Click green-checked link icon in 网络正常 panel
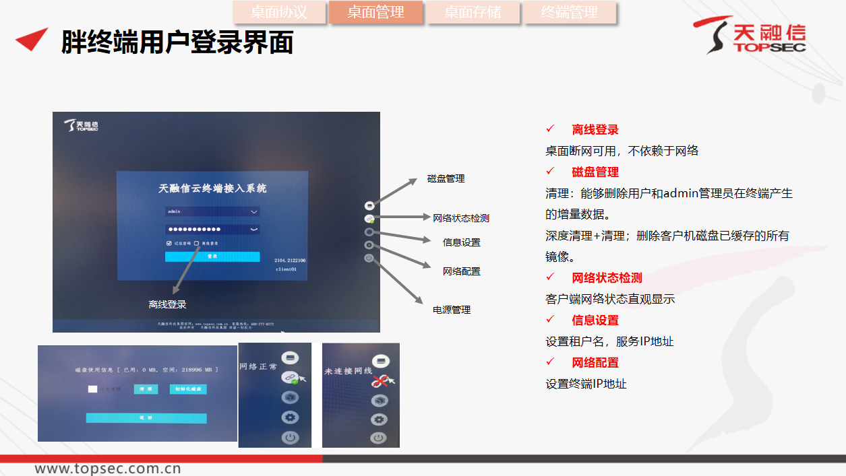This screenshot has height=476, width=846. tap(290, 378)
